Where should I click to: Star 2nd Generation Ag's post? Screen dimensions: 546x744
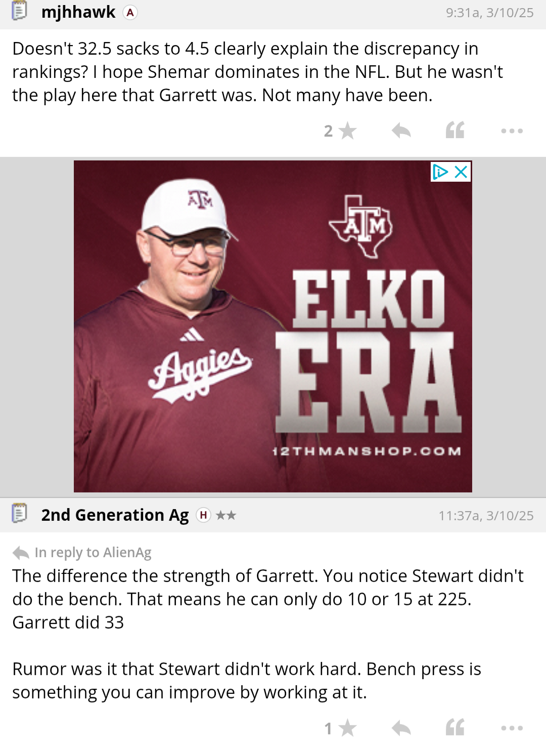348,728
